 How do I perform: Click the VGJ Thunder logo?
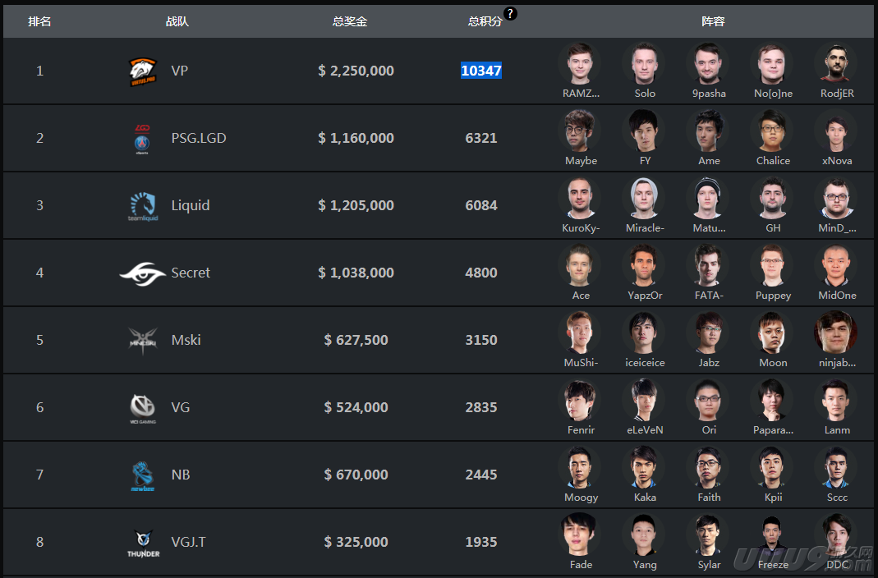point(144,544)
